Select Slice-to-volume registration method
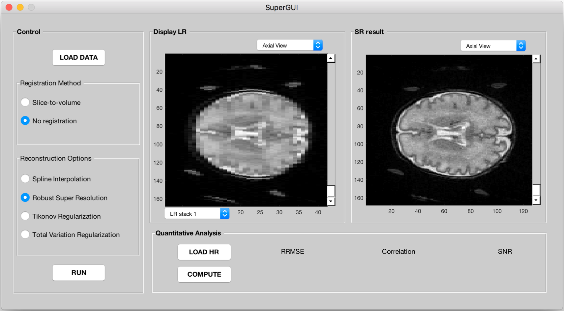The image size is (564, 311). (25, 102)
